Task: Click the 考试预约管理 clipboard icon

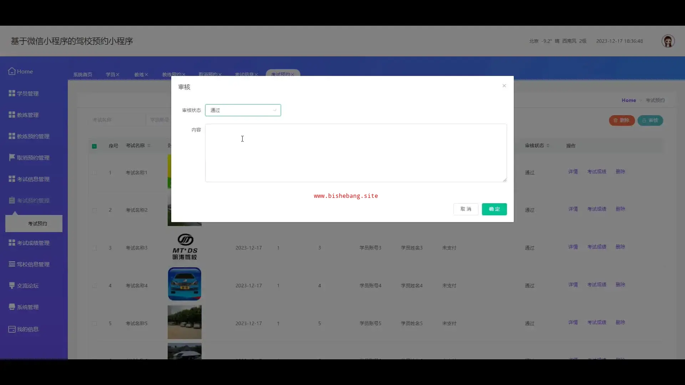Action: point(12,200)
